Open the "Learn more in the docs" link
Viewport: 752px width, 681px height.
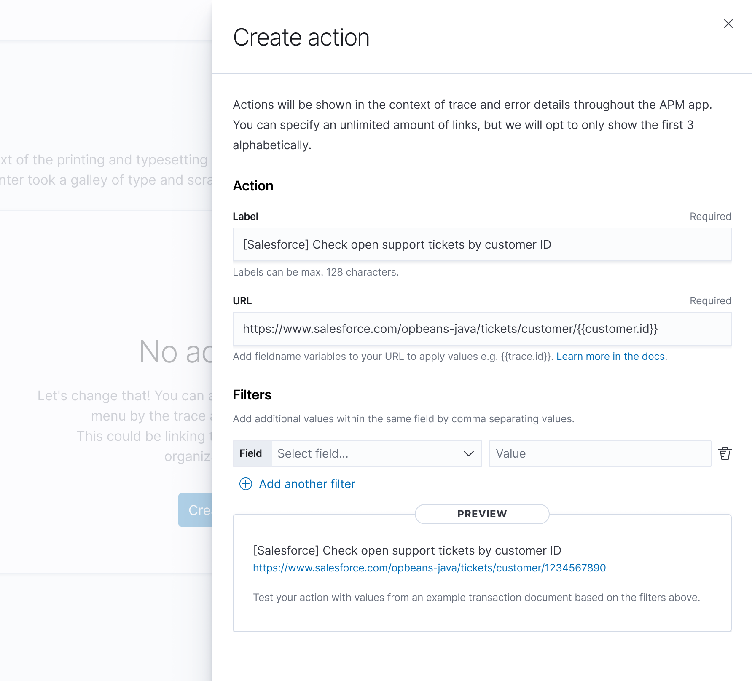click(x=611, y=356)
